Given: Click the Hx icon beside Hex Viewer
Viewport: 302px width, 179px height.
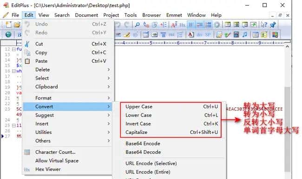Looking at the screenshot, I should pos(27,170).
